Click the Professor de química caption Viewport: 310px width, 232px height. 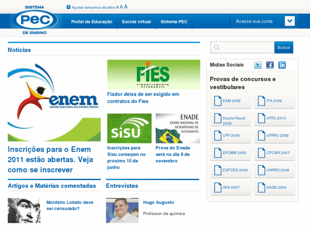pyautogui.click(x=164, y=214)
